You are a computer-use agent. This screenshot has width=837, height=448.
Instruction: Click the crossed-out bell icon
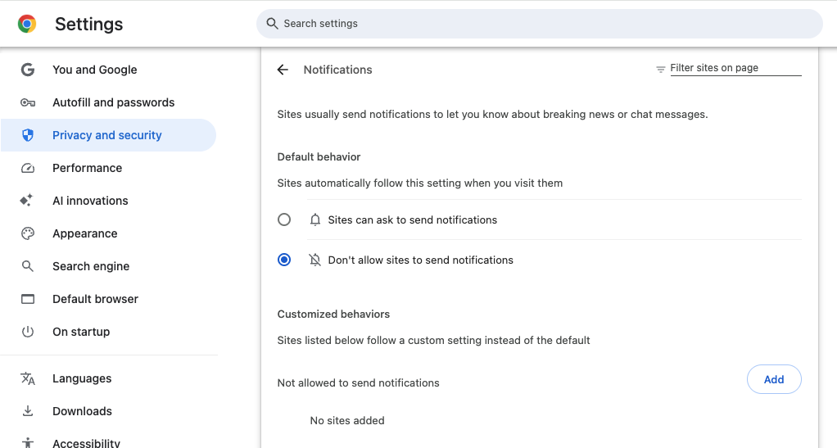[x=315, y=260]
